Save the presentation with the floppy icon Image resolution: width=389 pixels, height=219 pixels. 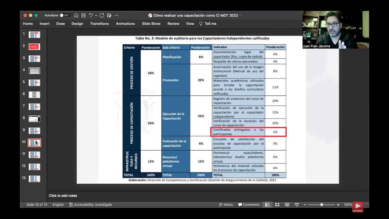click(x=83, y=15)
